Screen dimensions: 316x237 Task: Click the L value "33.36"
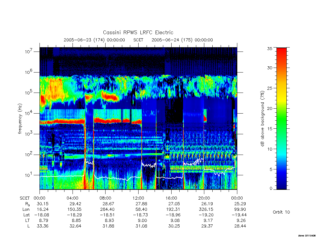click(x=43, y=226)
